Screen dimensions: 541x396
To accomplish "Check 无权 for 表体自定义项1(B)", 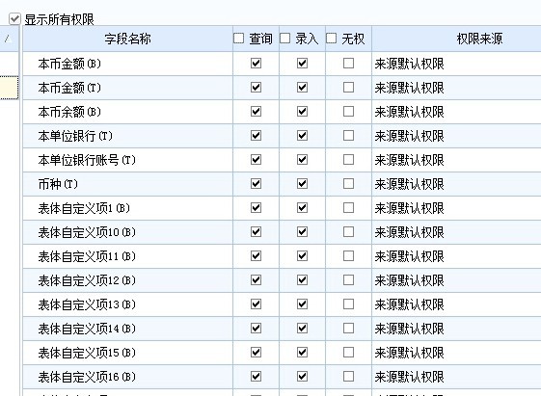I will point(348,208).
